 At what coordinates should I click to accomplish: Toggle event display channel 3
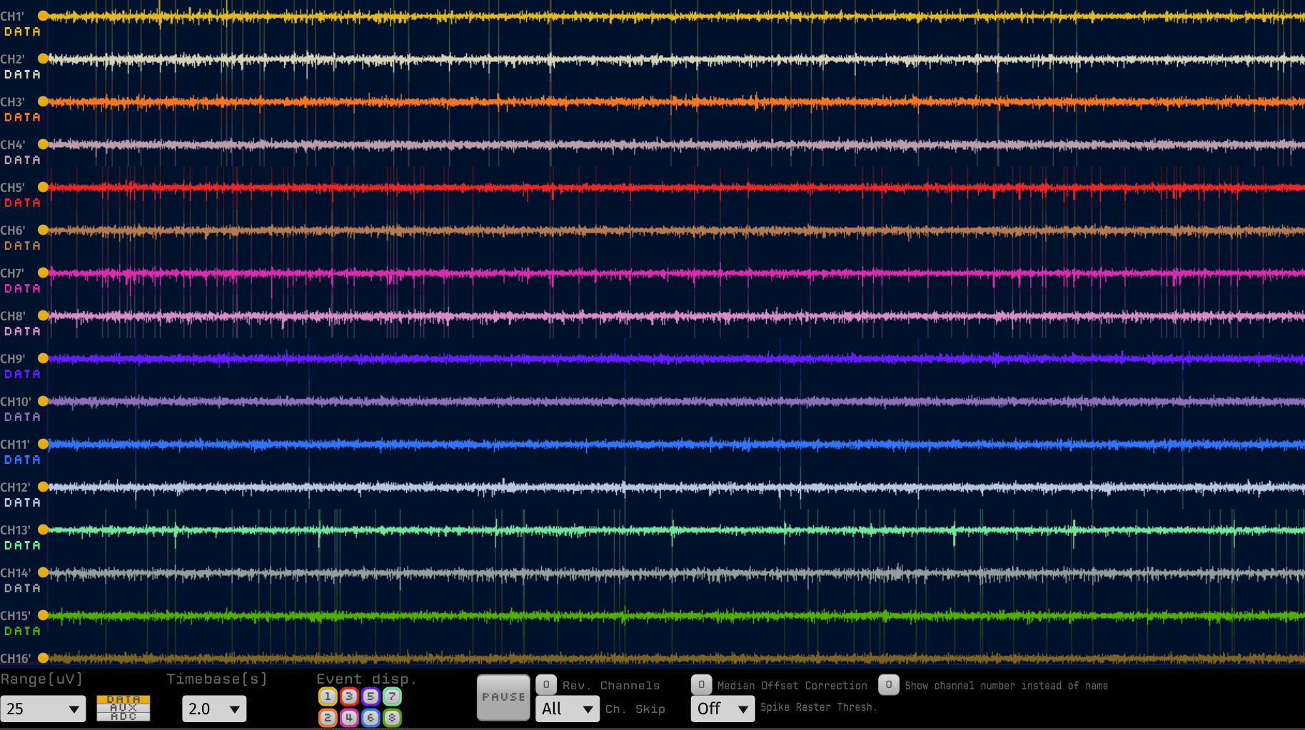click(349, 696)
